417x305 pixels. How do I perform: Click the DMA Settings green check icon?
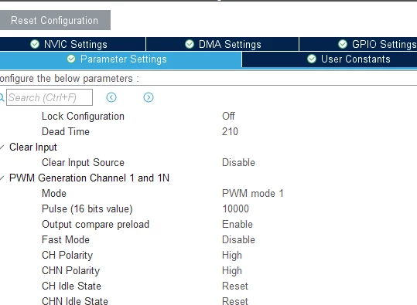coord(190,44)
